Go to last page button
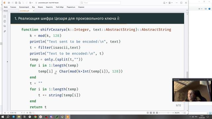The width and height of the screenshot is (212, 119). (x=27, y=113)
